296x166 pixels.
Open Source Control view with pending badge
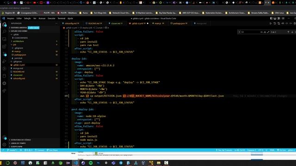(x=5, y=54)
